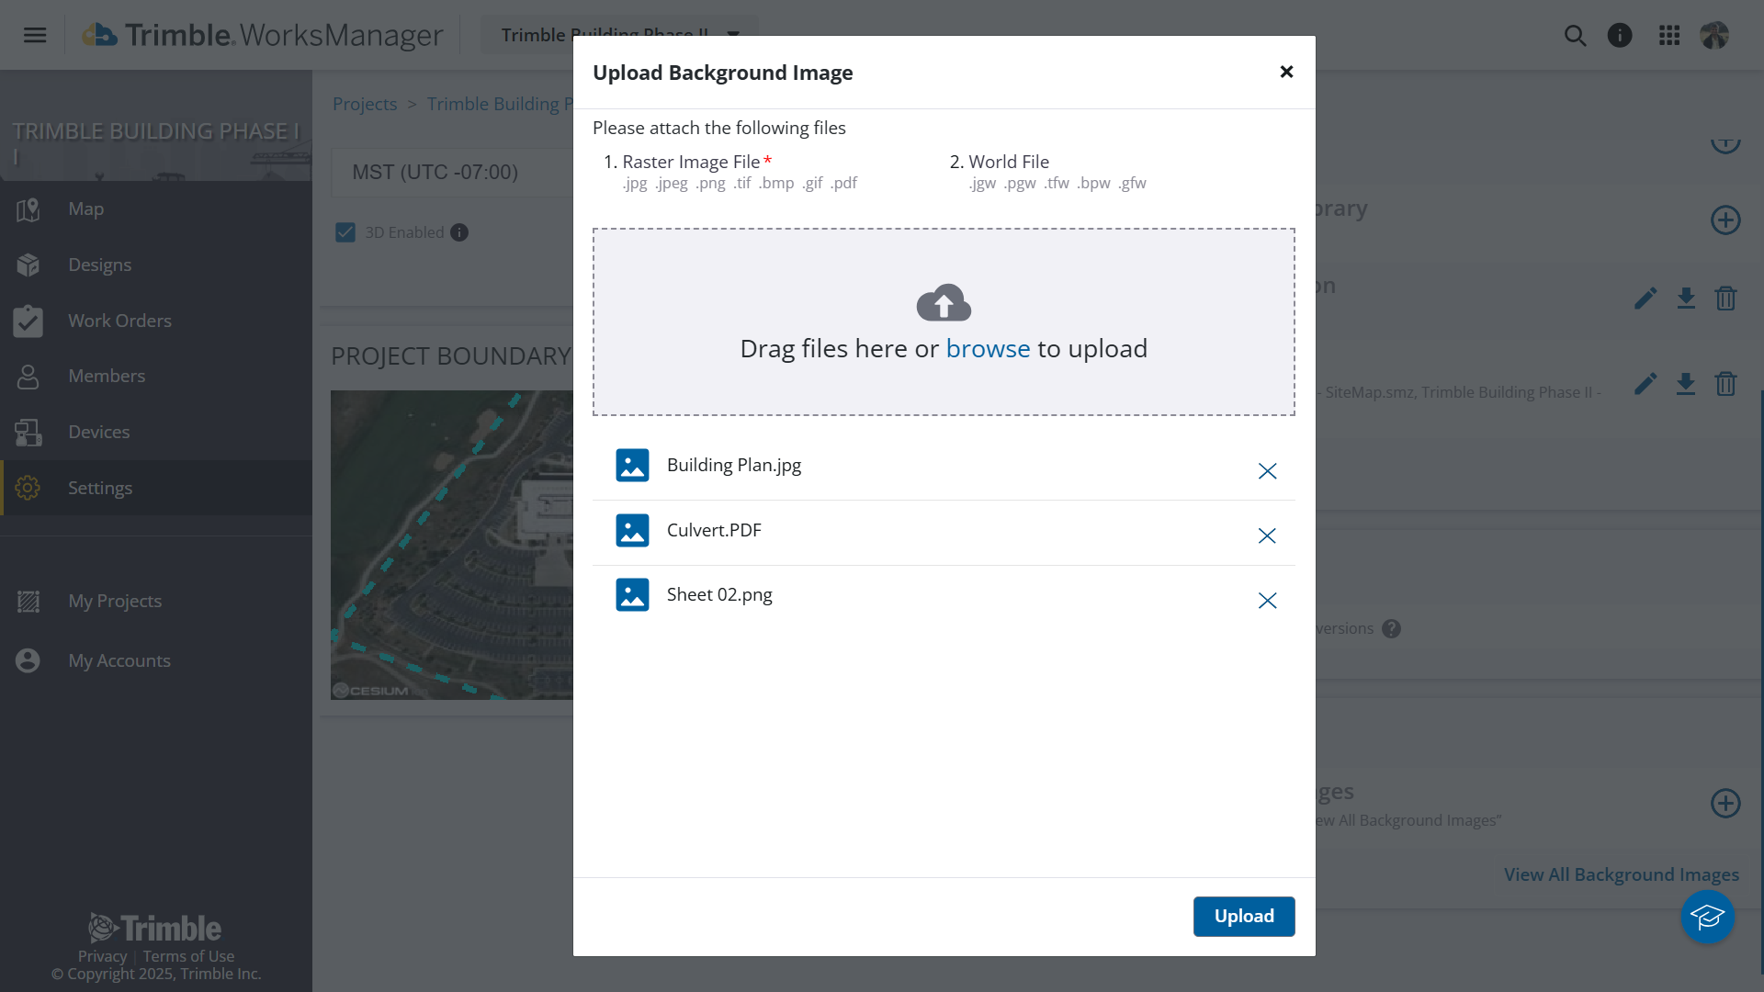Open the Designs section in sidebar
This screenshot has width=1764, height=992.
pos(156,265)
